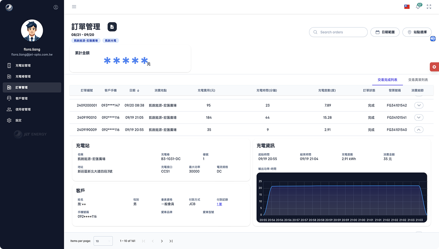The height and width of the screenshot is (249, 439).
Task: Click the date 09/20 08:38 cell
Action: tap(134, 105)
